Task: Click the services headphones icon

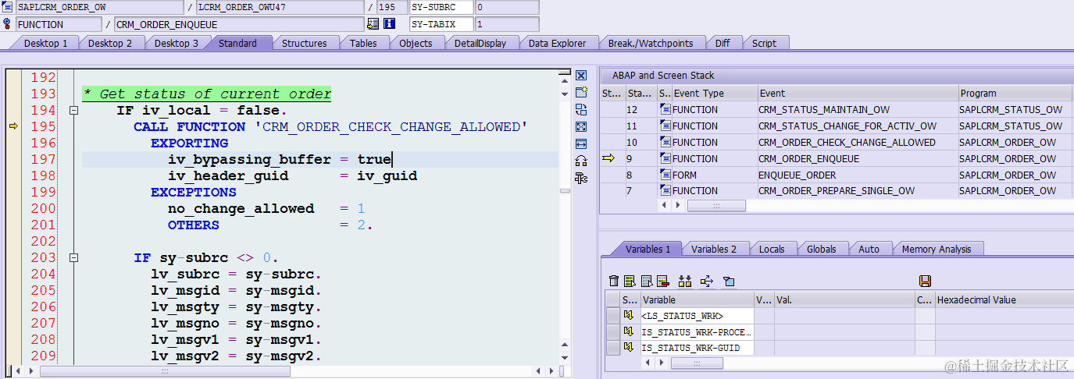Action: coord(580,161)
